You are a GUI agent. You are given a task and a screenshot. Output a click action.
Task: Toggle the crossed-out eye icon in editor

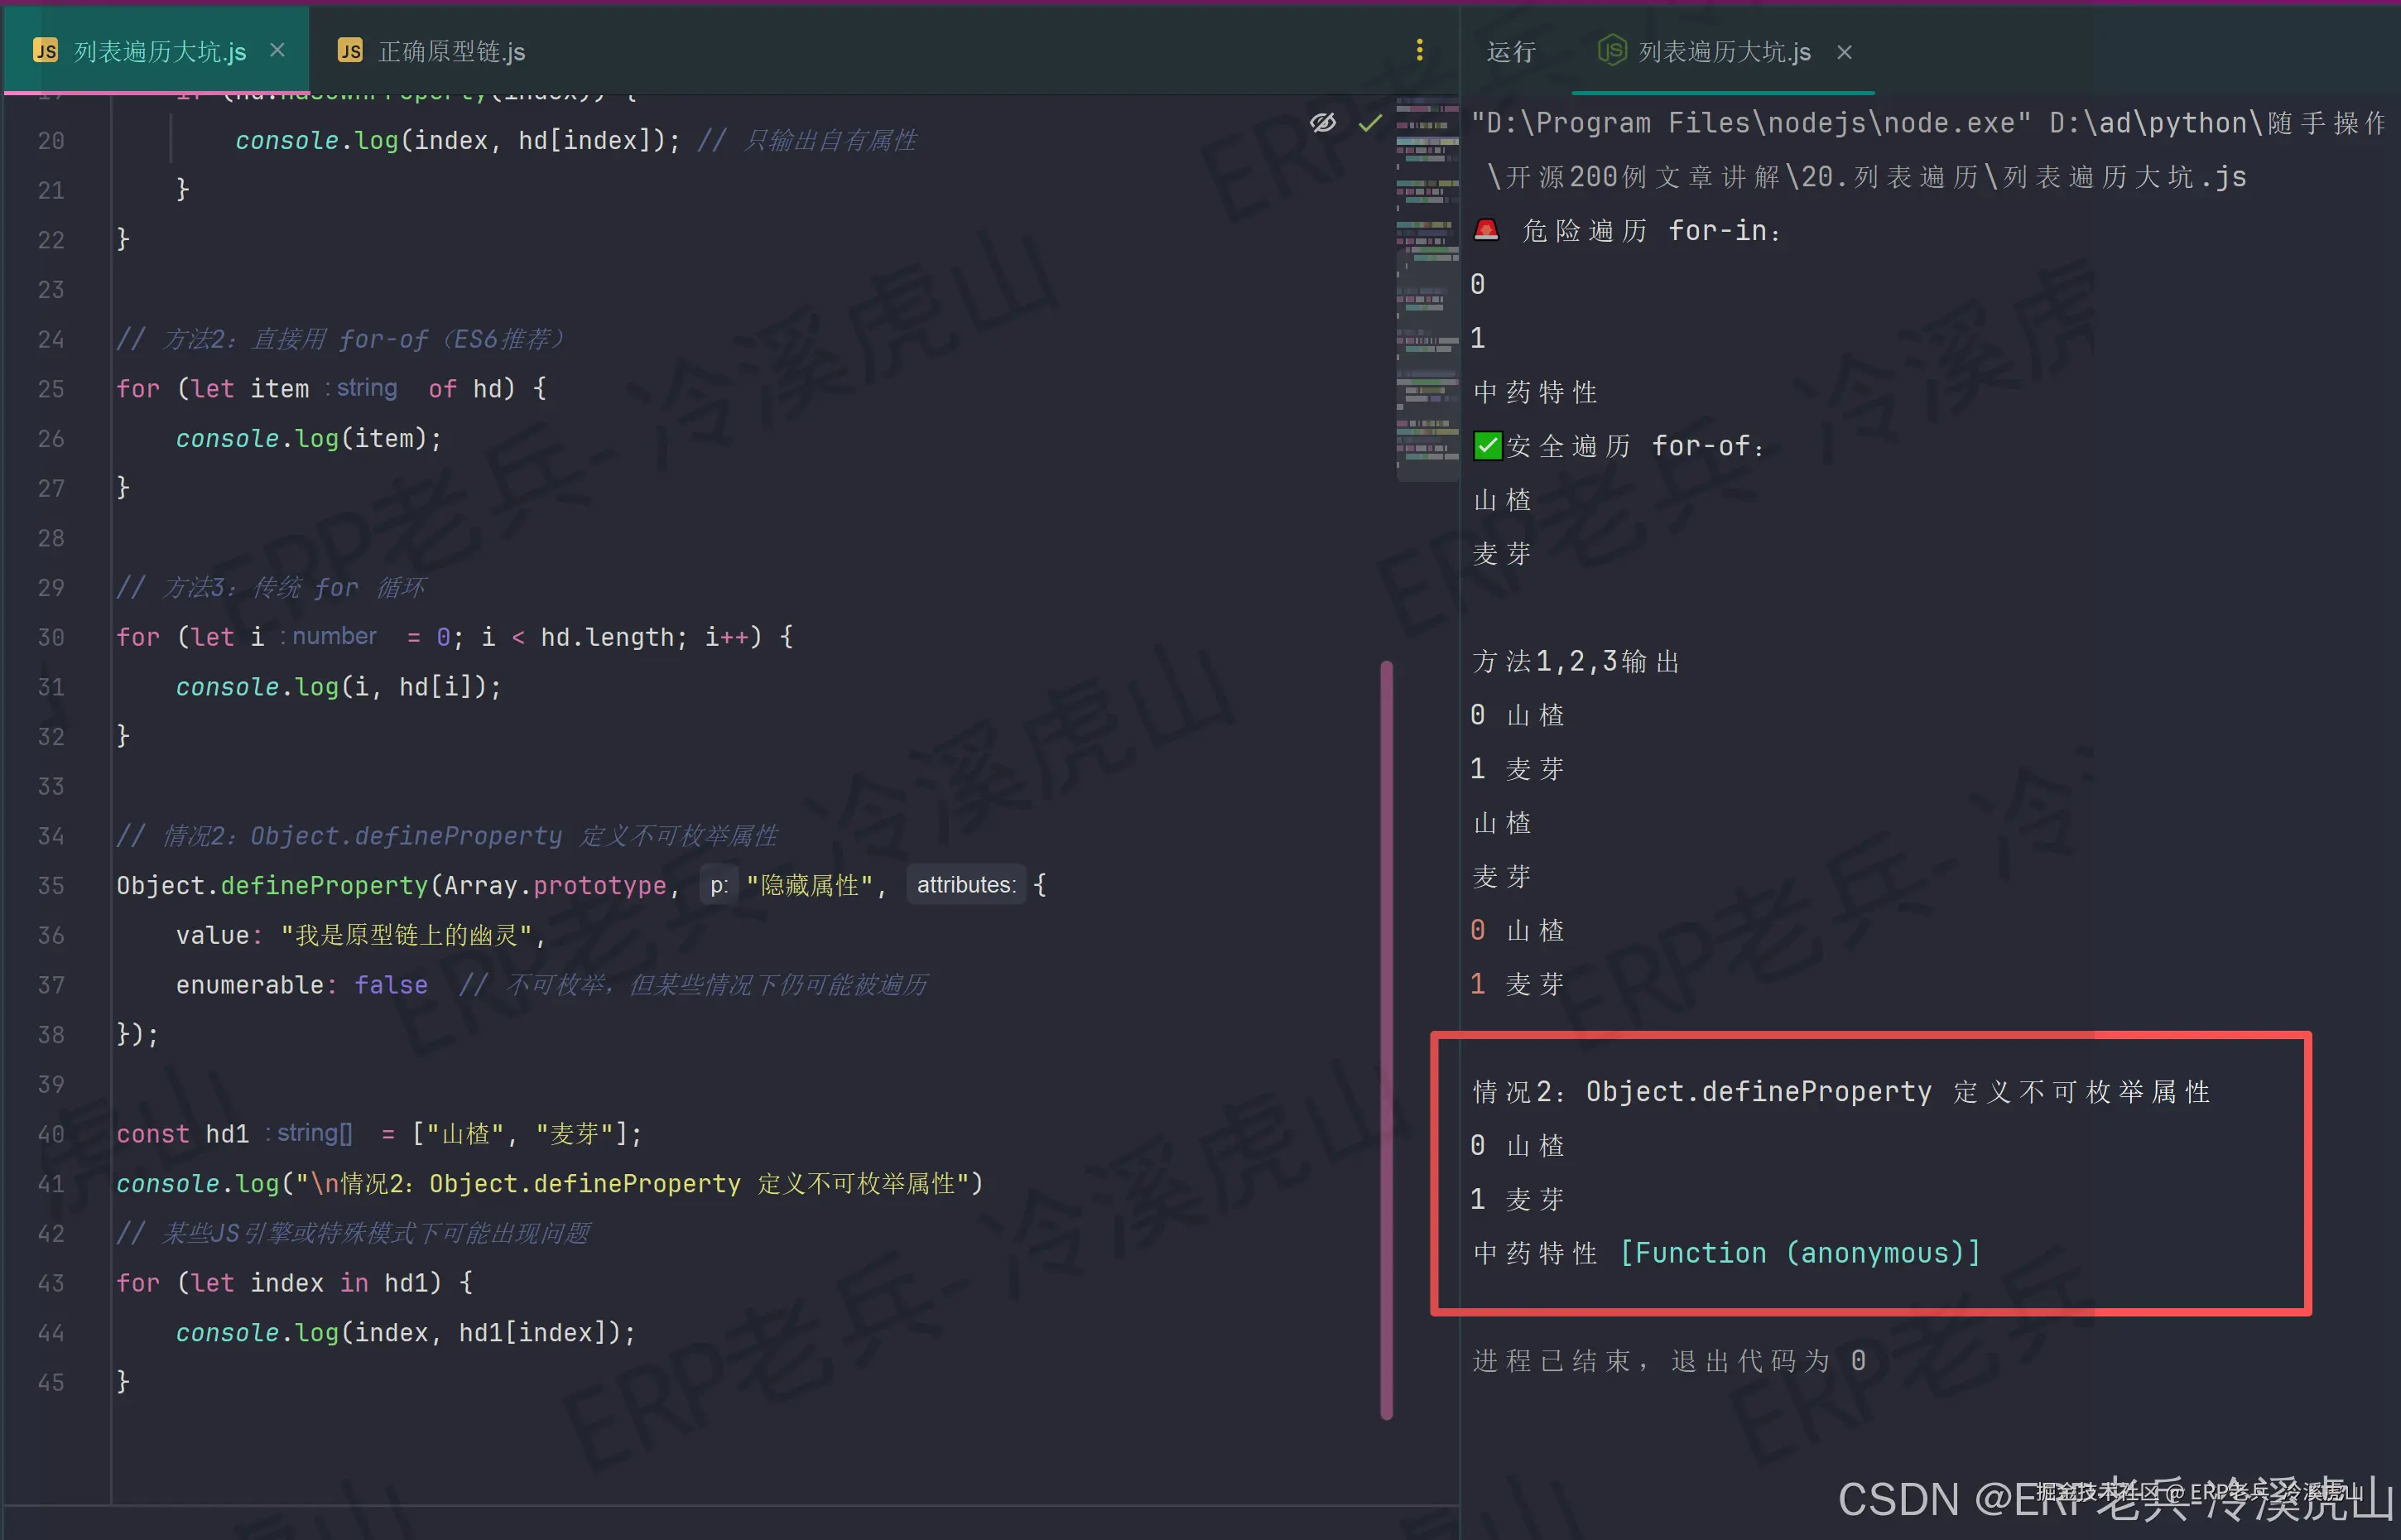[x=1322, y=123]
